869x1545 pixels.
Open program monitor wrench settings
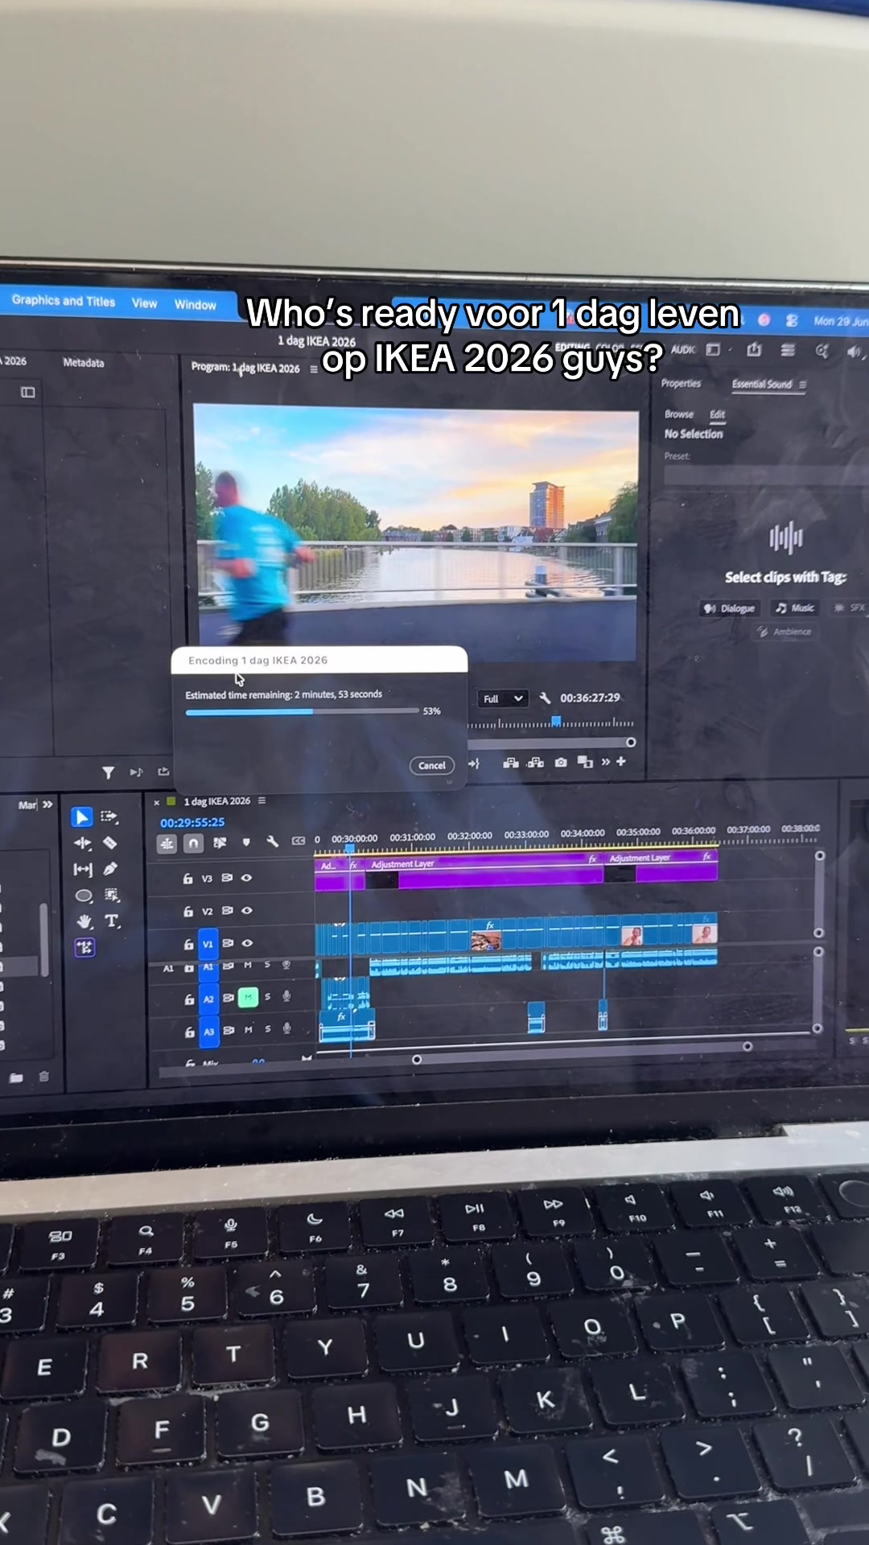tap(545, 698)
